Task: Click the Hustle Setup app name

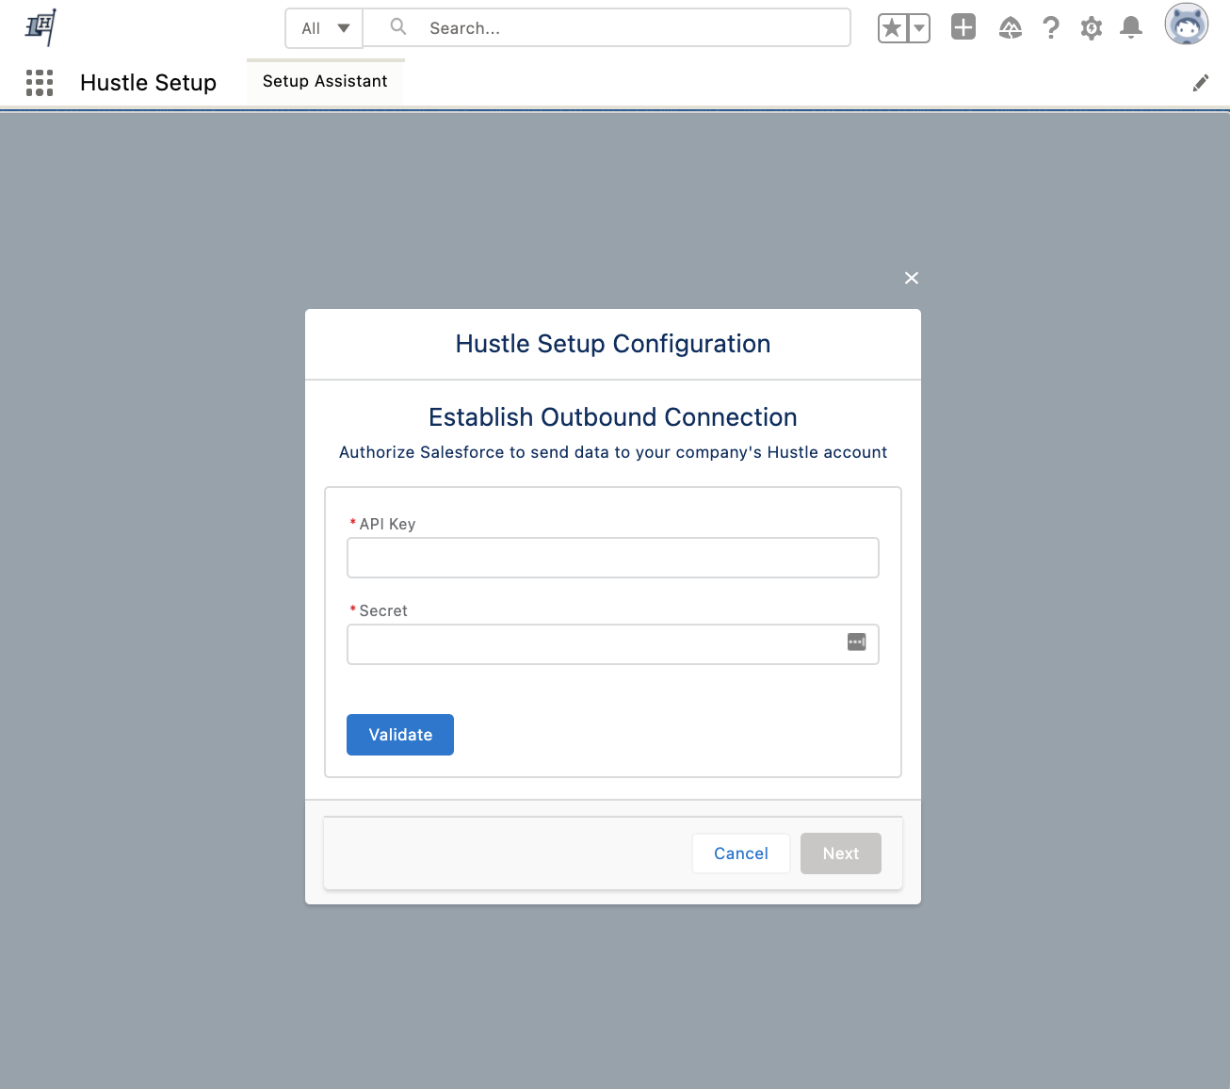Action: (149, 83)
